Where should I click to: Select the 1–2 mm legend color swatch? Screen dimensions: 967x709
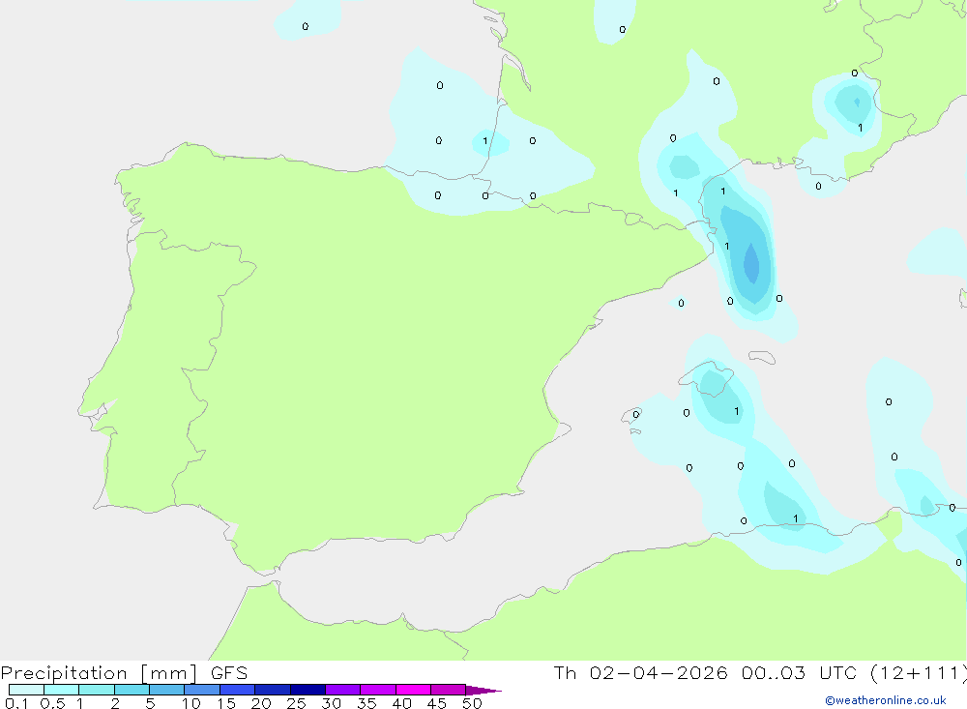[x=96, y=690]
